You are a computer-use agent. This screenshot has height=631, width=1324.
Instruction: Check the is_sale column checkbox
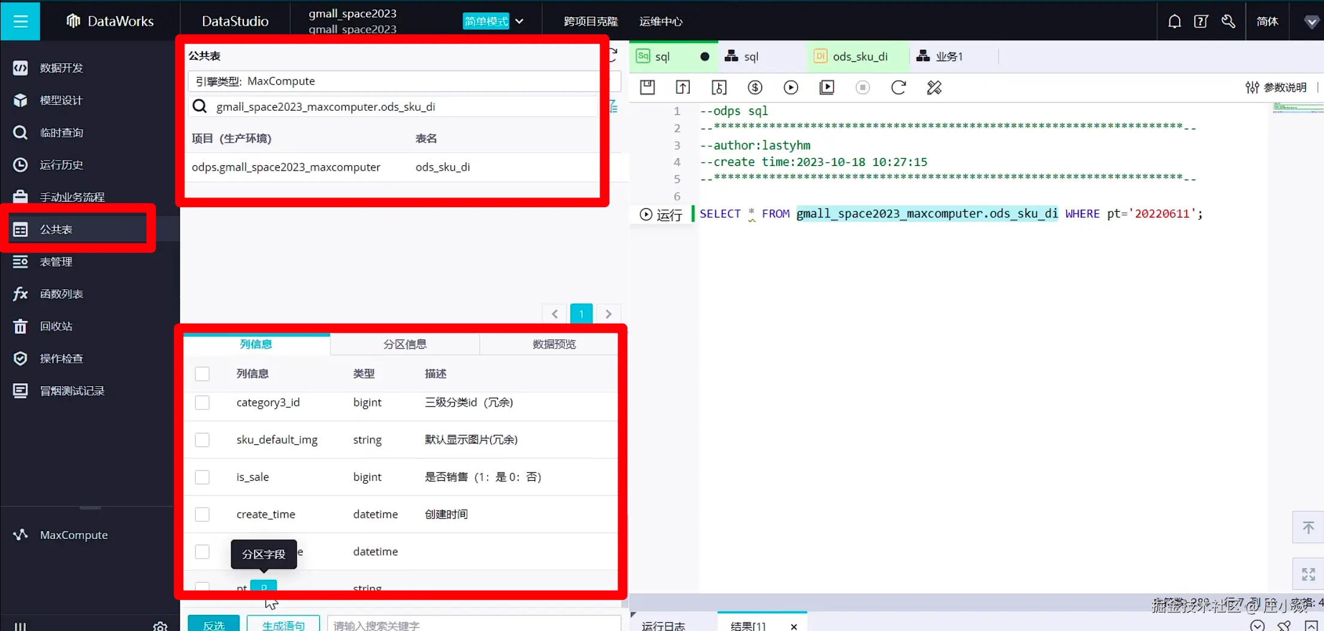(x=202, y=477)
